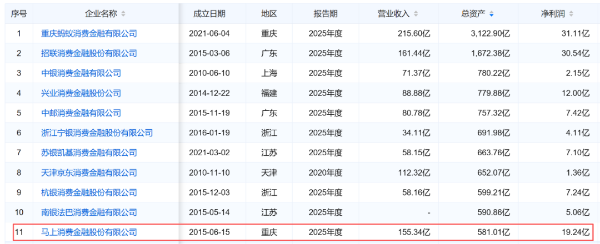Toggle 总资产 sort arrow icon
This screenshot has width=600, height=244.
(492, 14)
